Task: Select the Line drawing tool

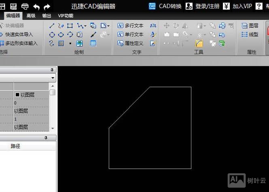Action: tap(52, 26)
